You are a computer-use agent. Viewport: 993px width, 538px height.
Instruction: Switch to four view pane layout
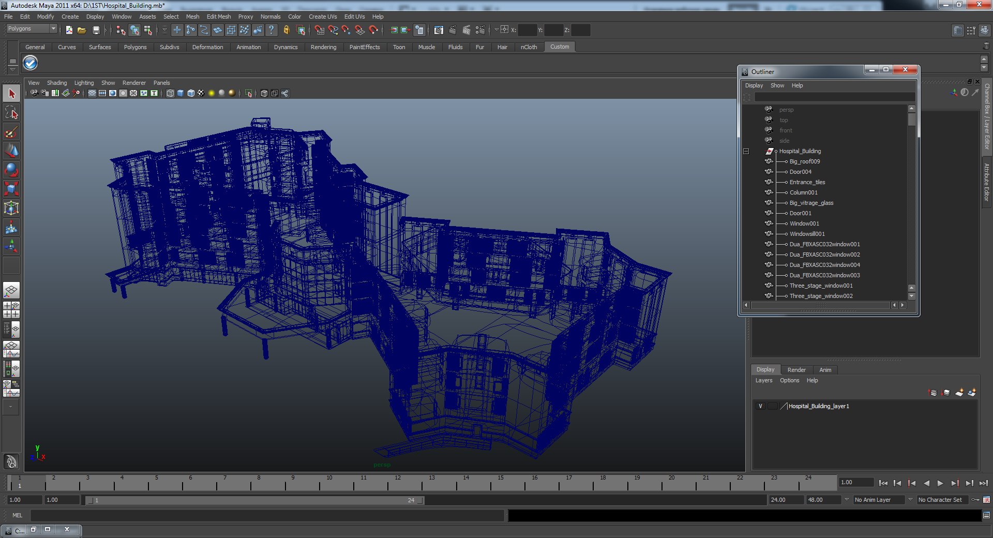[x=11, y=310]
